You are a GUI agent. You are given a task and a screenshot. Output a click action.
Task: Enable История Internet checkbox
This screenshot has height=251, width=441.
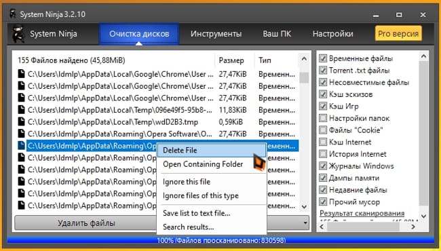point(323,154)
